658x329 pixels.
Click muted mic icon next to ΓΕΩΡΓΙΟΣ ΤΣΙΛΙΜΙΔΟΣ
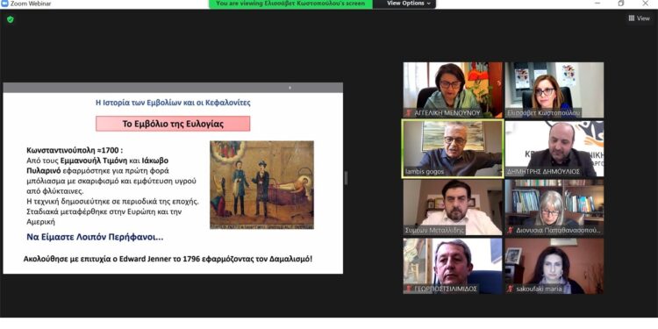pyautogui.click(x=408, y=289)
